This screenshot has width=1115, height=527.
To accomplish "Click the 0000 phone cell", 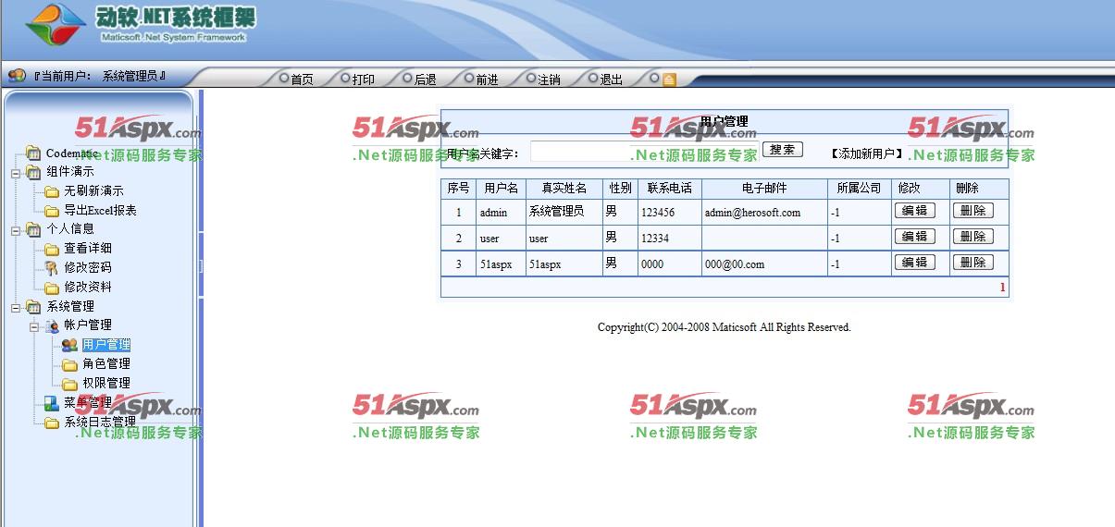I will coord(670,263).
